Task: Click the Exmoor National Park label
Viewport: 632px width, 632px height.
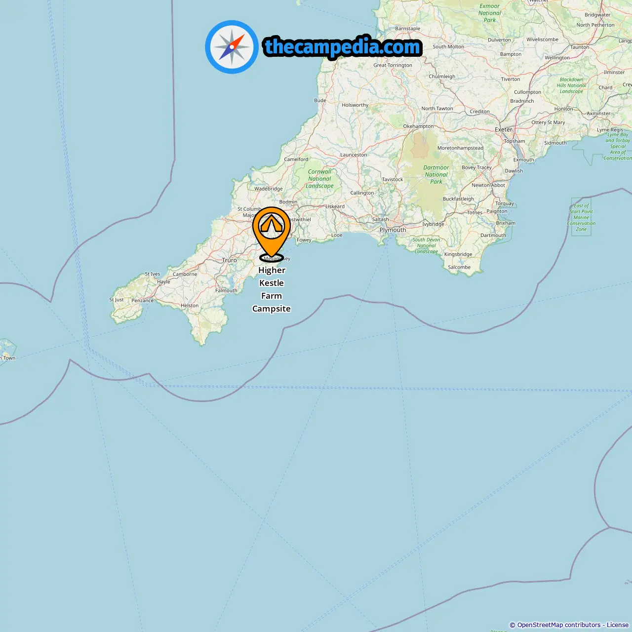Action: [x=490, y=13]
